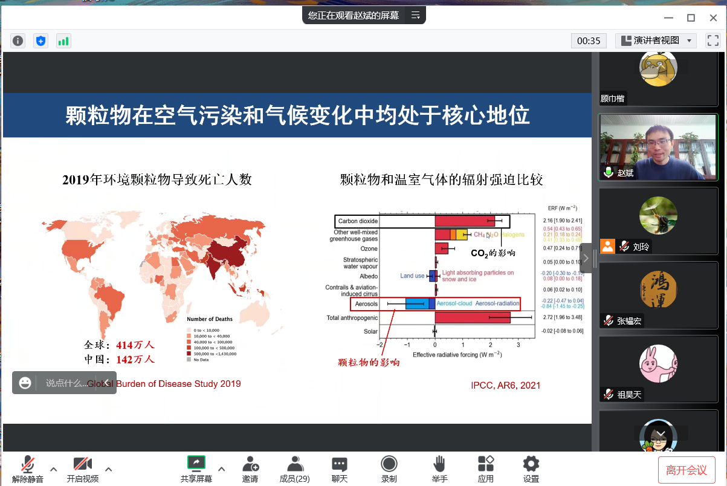
Task: Enter full screen mode
Action: click(x=713, y=40)
